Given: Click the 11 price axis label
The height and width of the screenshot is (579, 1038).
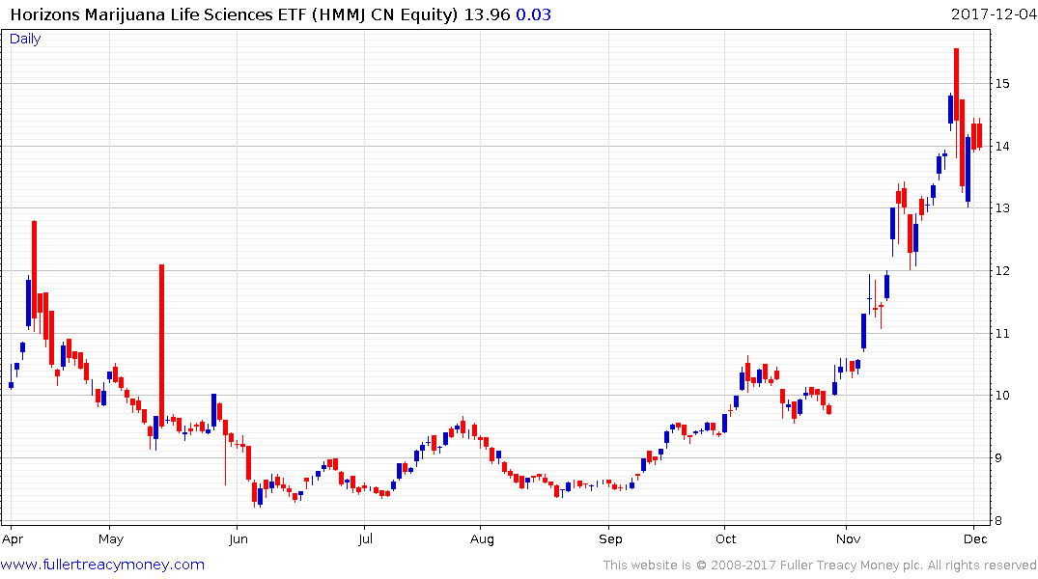Looking at the screenshot, I should [1002, 334].
